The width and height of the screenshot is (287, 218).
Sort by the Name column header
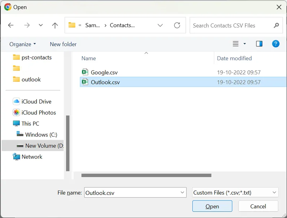click(x=89, y=58)
